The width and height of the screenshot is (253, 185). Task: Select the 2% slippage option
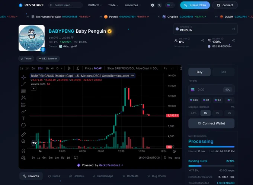[x=217, y=113]
